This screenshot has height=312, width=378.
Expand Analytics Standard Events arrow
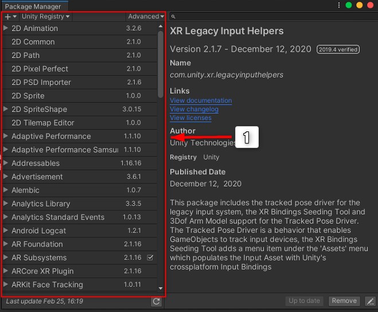[x=6, y=217]
